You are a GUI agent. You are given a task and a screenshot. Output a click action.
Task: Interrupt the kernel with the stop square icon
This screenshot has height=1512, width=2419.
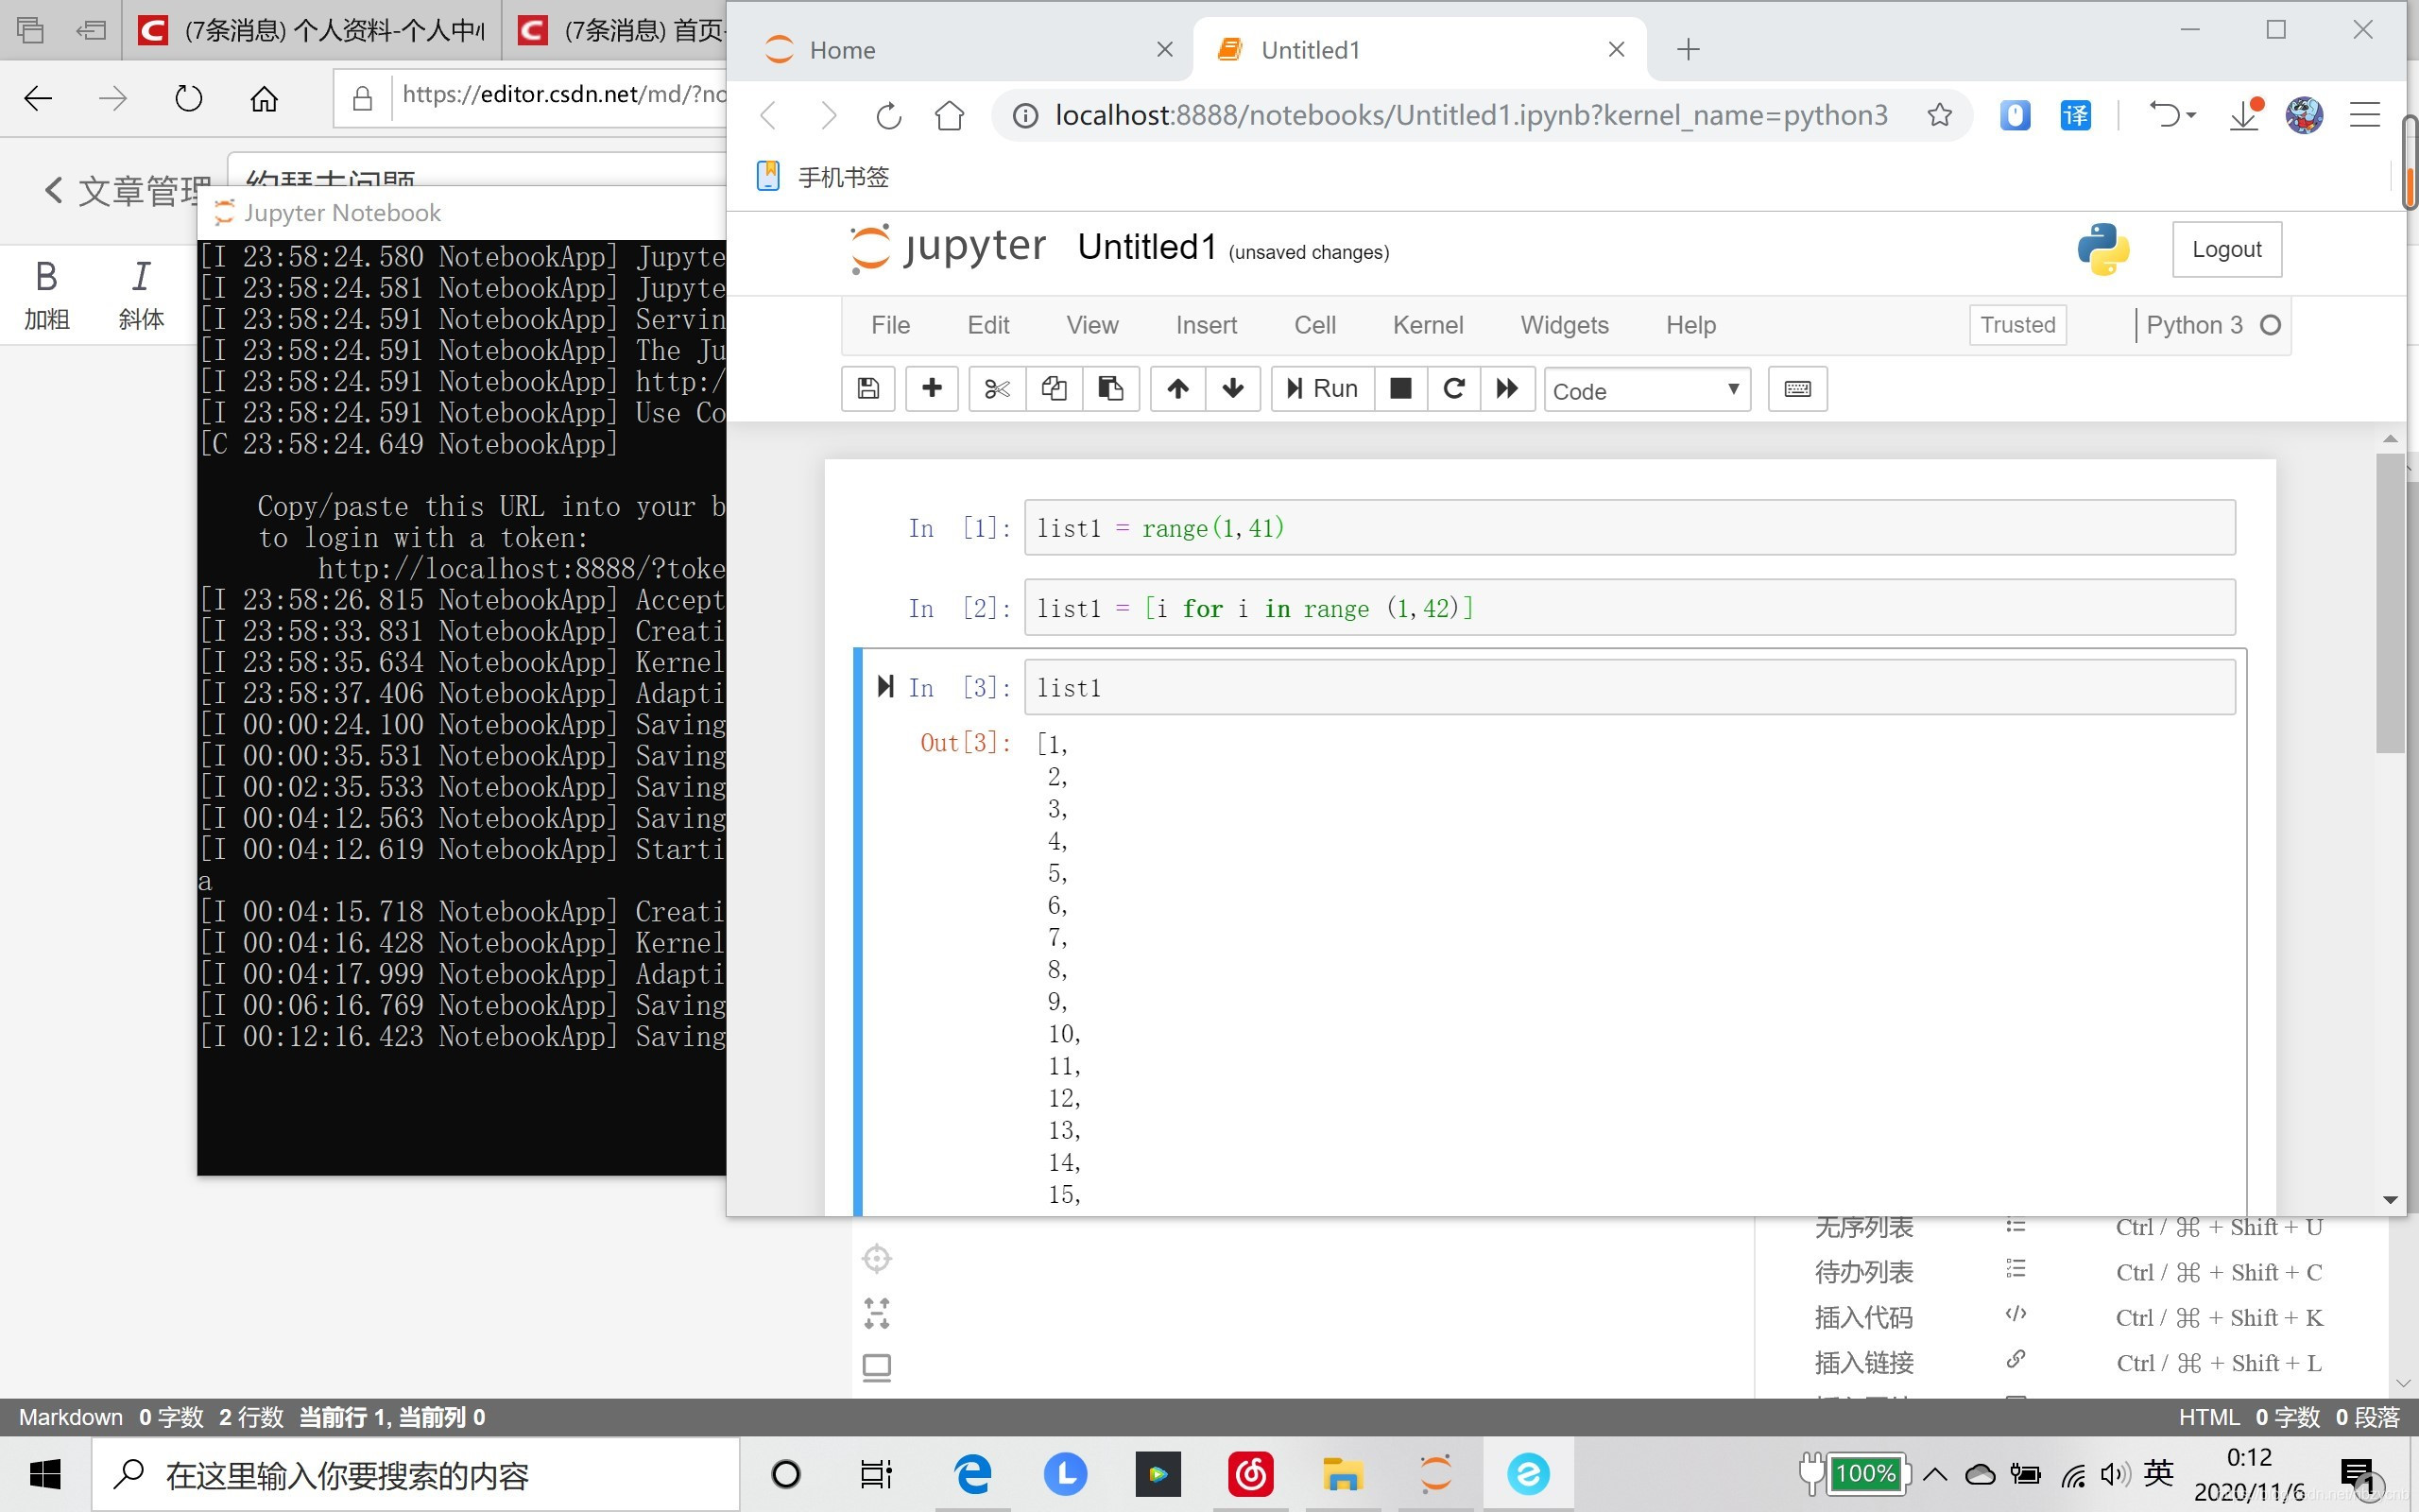[x=1400, y=389]
